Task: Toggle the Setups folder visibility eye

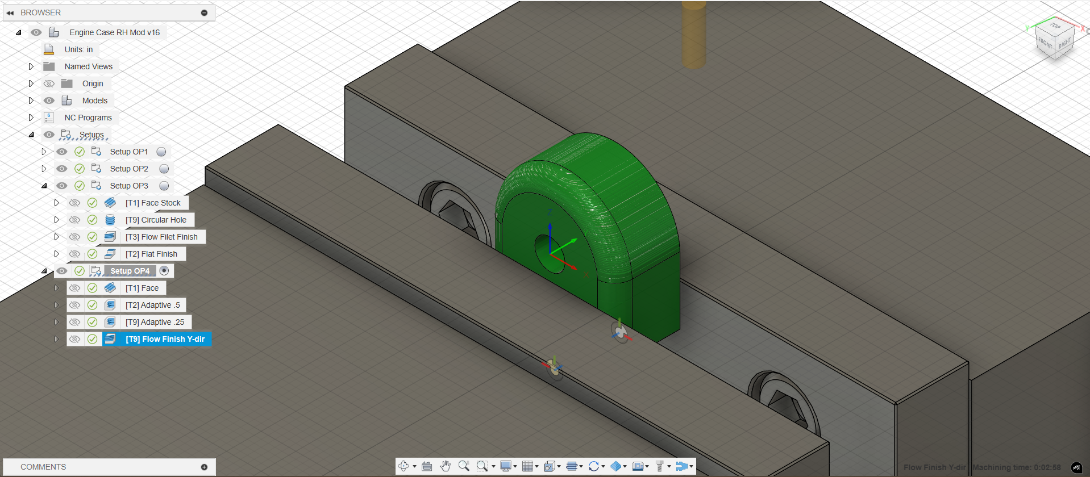Action: coord(49,135)
